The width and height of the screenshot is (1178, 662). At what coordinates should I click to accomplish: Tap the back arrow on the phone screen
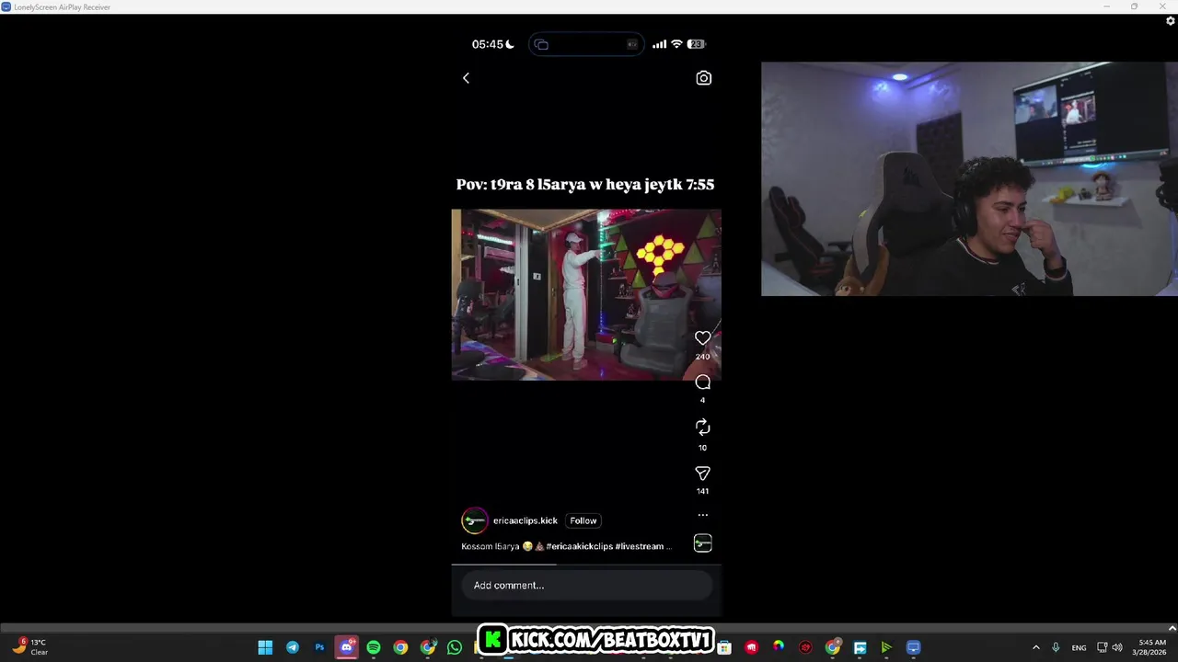pyautogui.click(x=466, y=78)
